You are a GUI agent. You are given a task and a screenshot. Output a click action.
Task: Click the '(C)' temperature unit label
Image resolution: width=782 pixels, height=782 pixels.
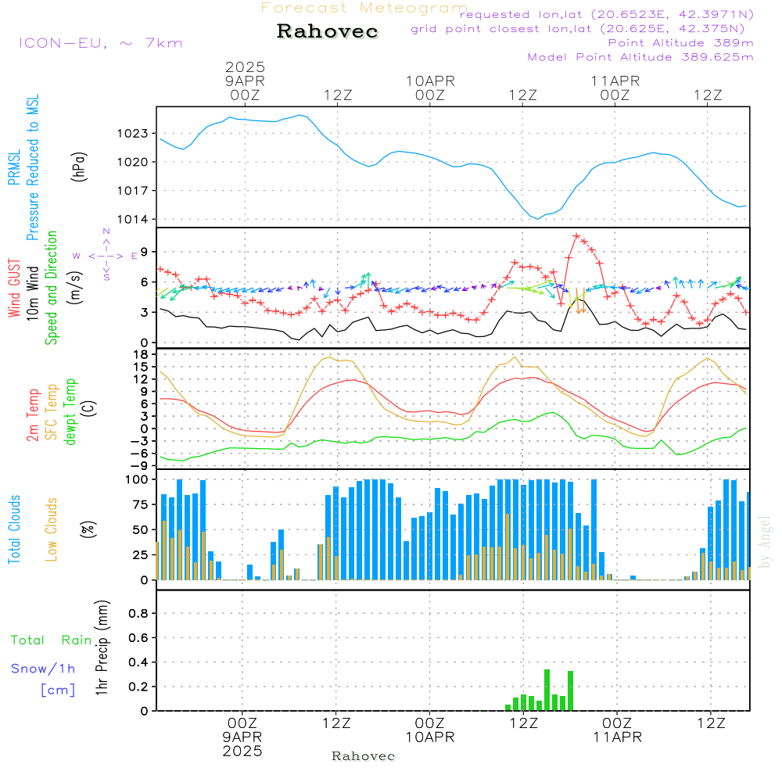point(89,409)
